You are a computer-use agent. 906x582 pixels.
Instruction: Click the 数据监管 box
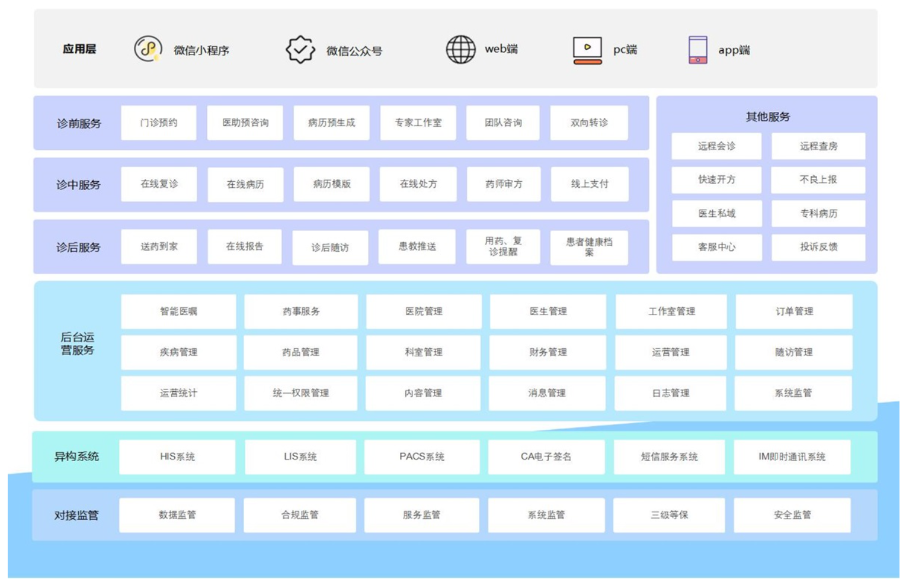click(x=177, y=515)
